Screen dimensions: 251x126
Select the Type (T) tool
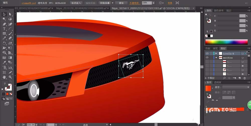(4, 29)
